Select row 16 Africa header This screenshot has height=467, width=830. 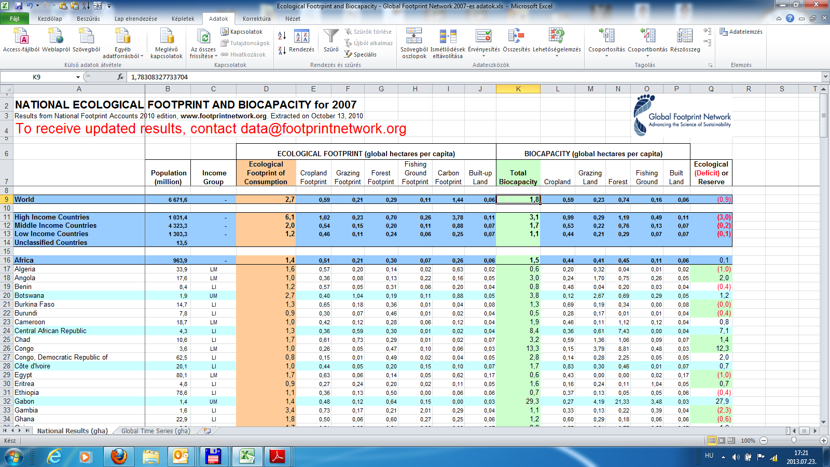(x=7, y=260)
